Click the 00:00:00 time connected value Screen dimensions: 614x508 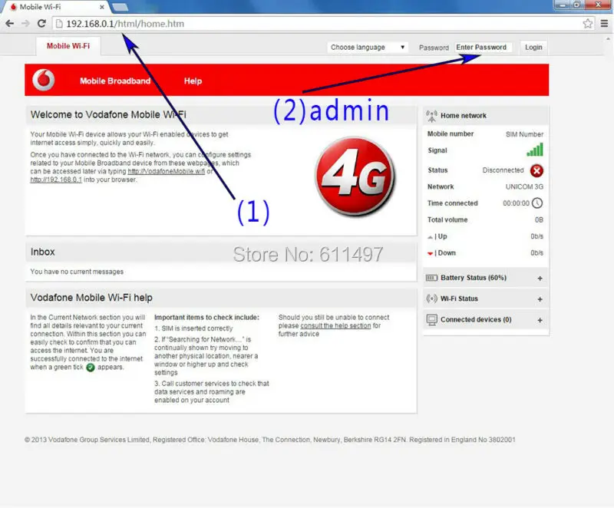(x=516, y=203)
